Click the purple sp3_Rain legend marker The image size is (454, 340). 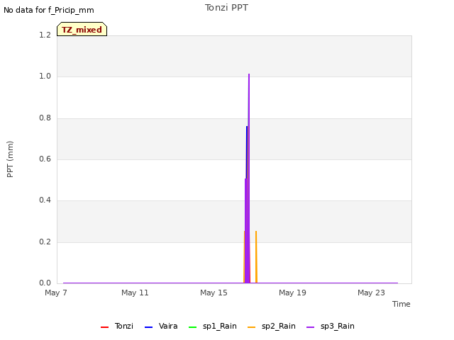pos(311,327)
